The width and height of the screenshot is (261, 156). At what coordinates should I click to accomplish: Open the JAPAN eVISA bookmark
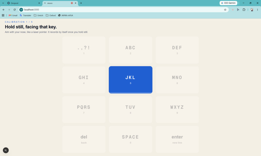(66, 15)
